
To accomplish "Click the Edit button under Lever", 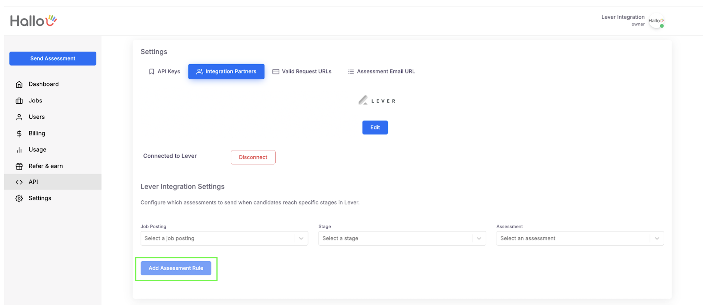I will pyautogui.click(x=375, y=127).
